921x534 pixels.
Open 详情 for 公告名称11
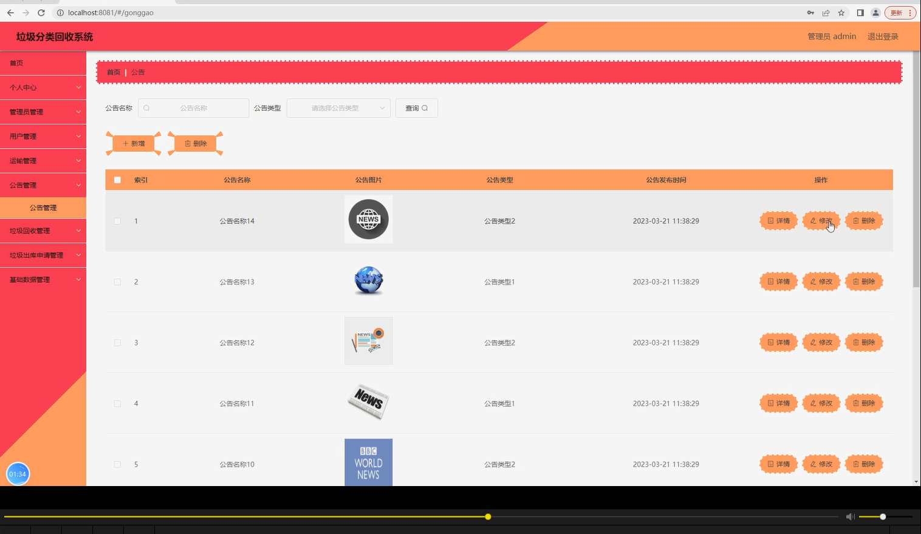coord(778,403)
